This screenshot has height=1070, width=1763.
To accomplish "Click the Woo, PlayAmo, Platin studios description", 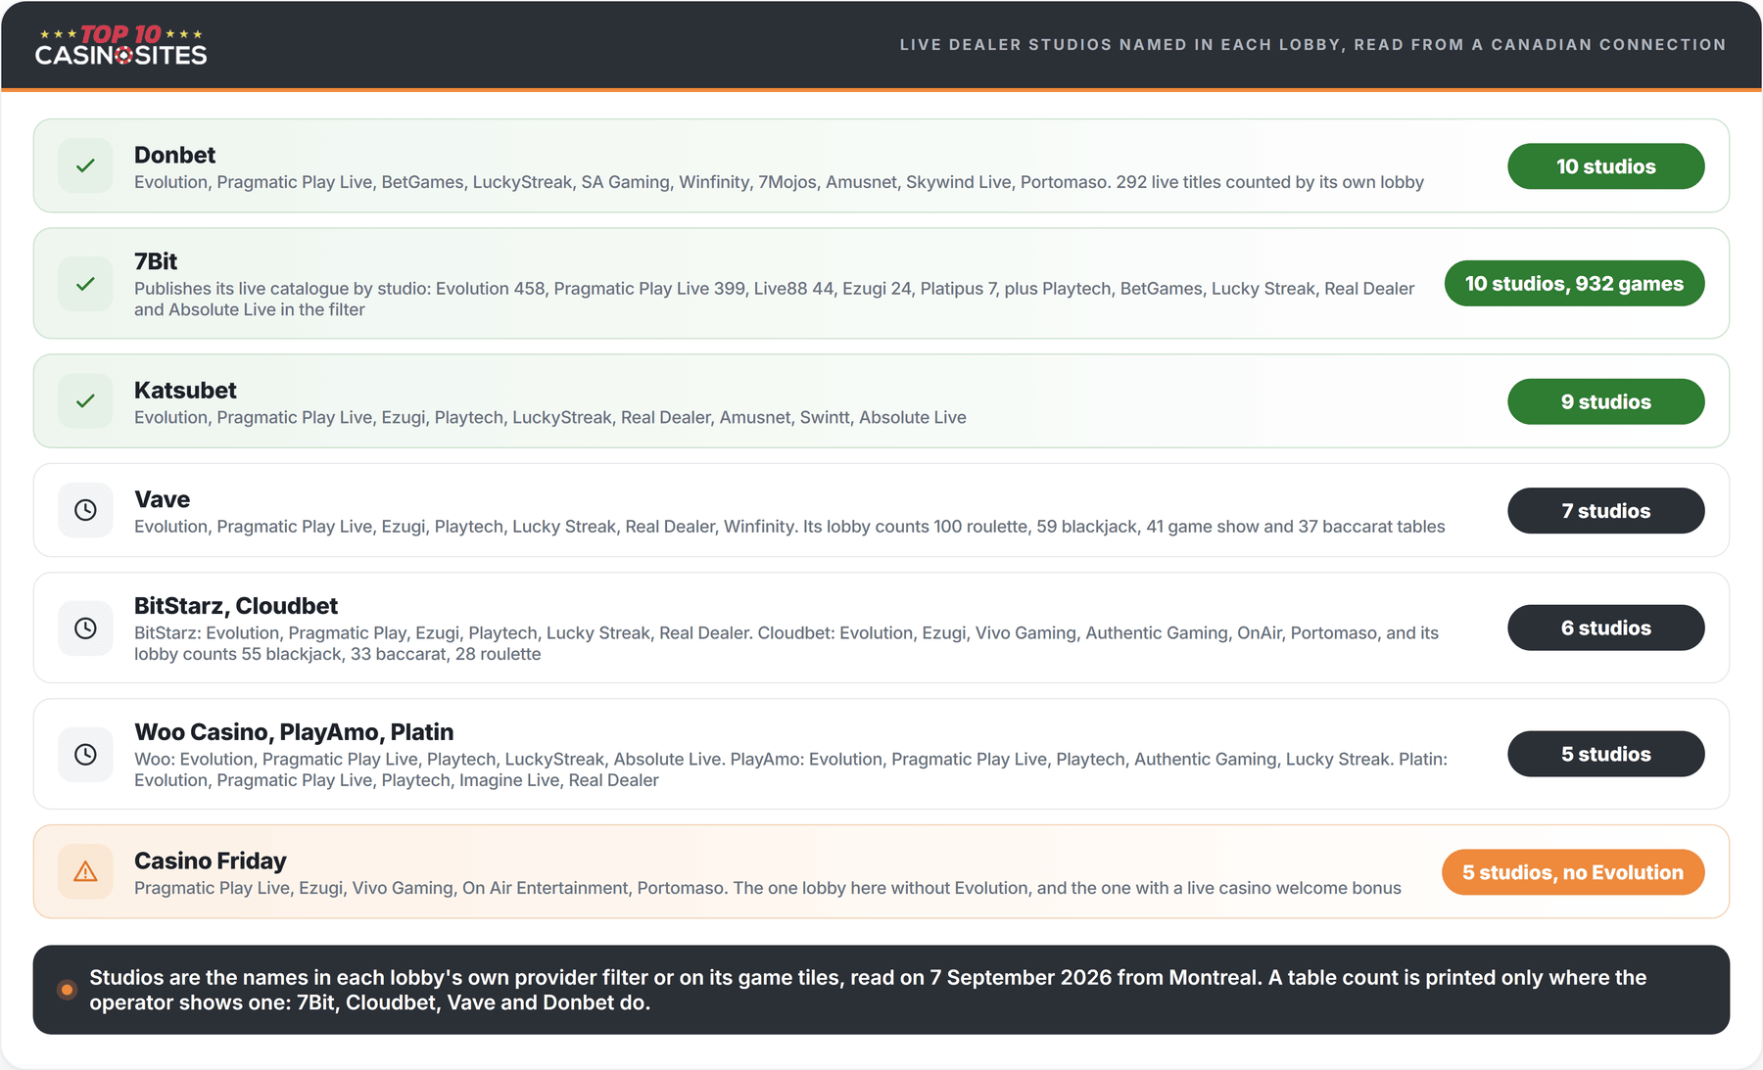I will 790,769.
